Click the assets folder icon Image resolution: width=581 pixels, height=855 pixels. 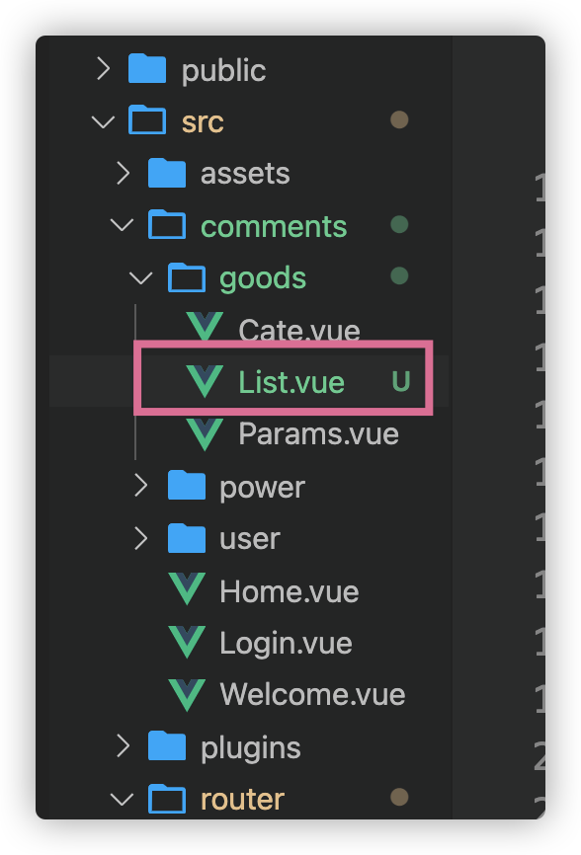point(167,173)
